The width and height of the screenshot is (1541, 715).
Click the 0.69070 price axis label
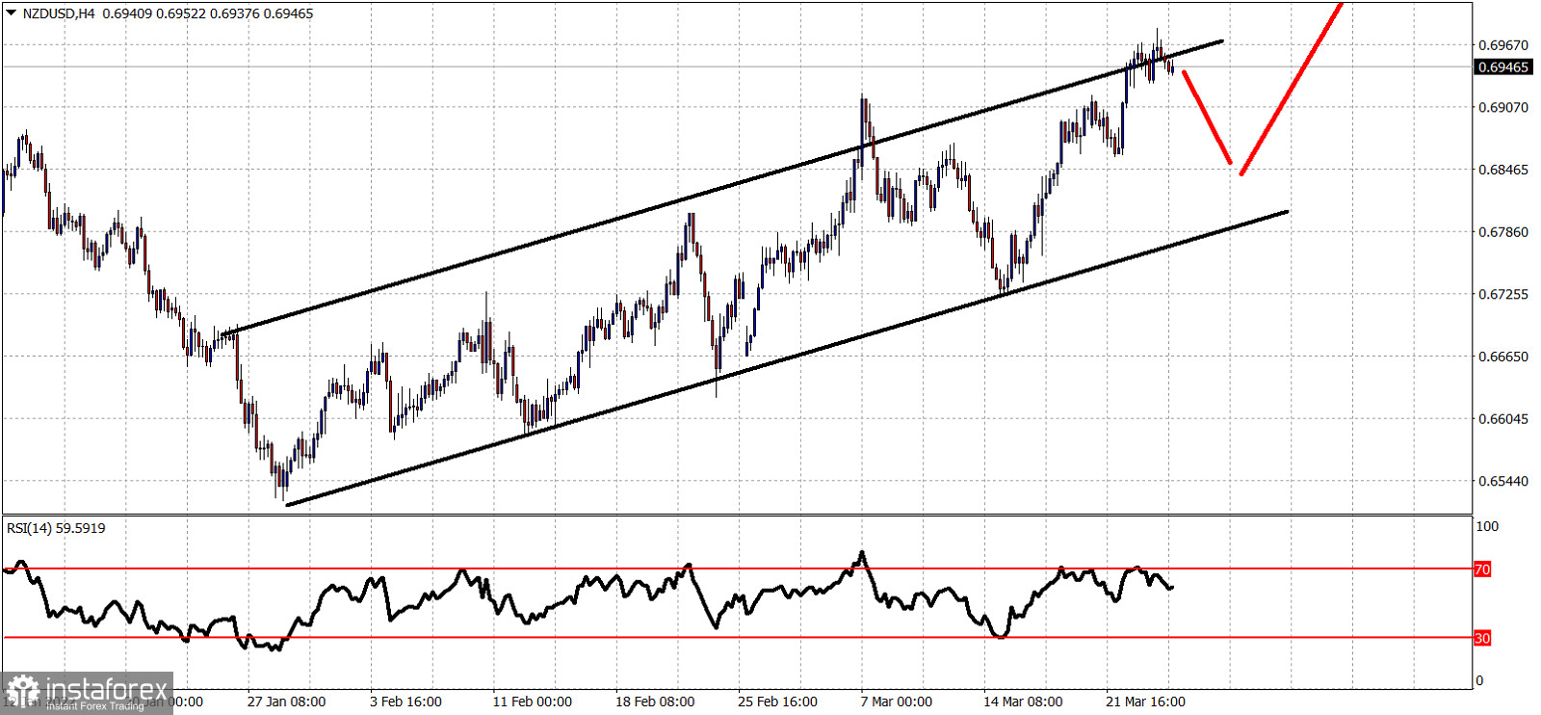tap(1502, 107)
